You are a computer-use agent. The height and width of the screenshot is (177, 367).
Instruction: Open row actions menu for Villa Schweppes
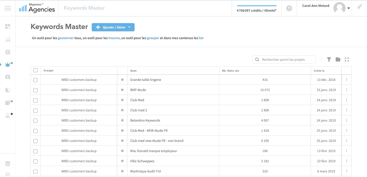tap(347, 161)
